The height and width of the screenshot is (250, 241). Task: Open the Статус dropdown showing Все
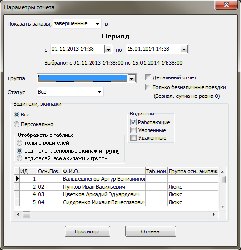pos(70,92)
